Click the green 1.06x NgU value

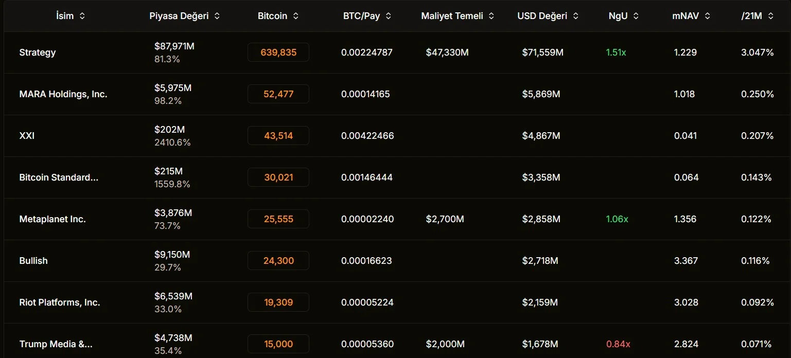(x=617, y=219)
